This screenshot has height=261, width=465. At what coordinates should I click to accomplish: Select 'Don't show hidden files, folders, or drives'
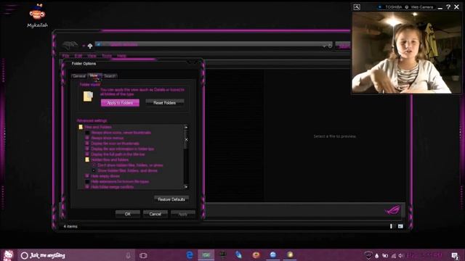94,165
